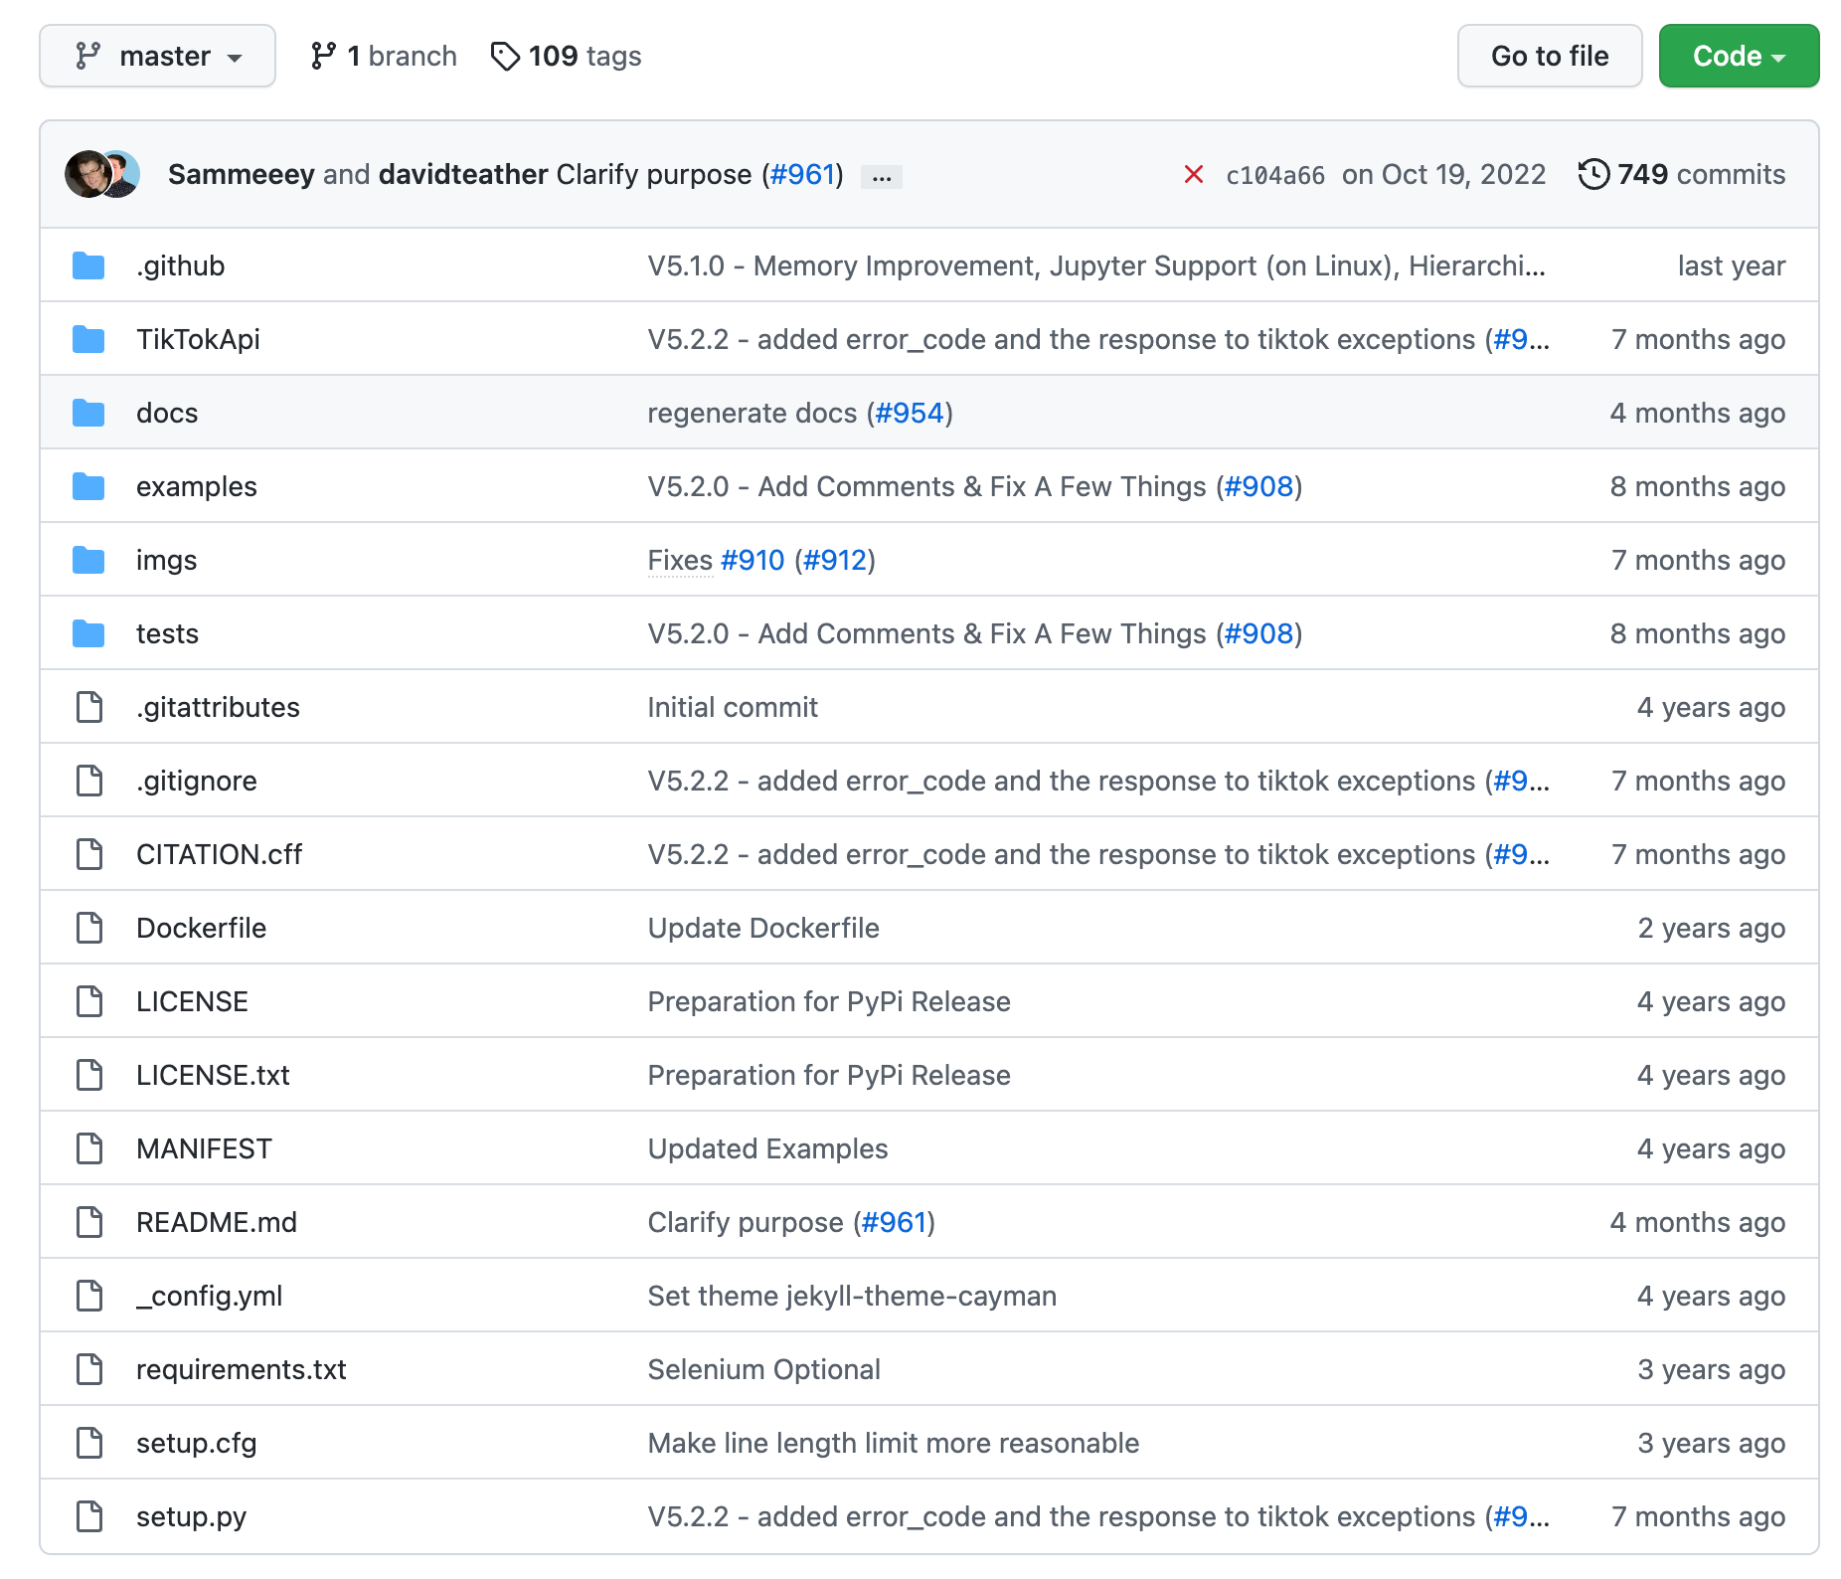This screenshot has width=1841, height=1579.
Task: Open davidteather author link
Action: point(463,174)
